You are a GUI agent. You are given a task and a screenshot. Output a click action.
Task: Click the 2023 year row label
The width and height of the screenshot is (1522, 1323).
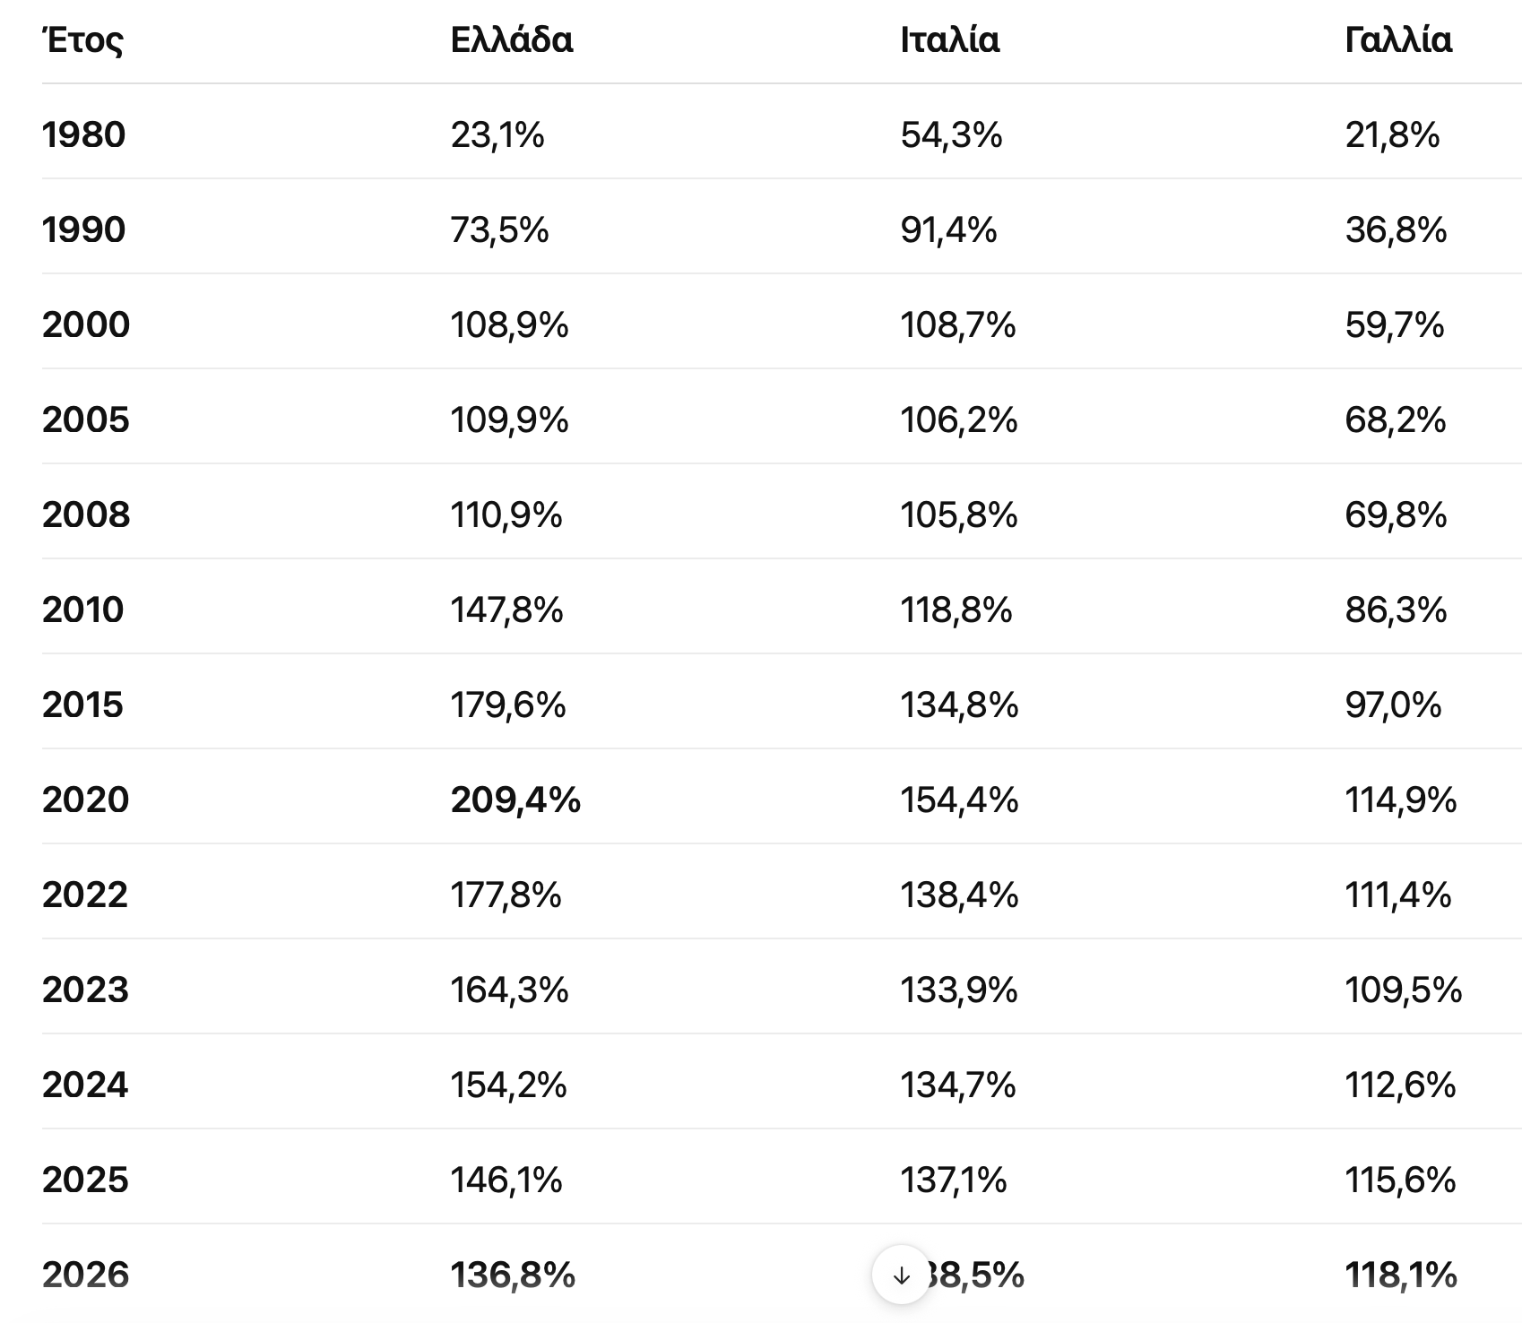point(85,990)
